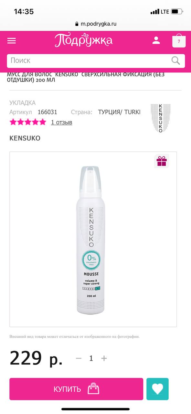Click the gift icon on product image
191x414 pixels.
(x=161, y=161)
